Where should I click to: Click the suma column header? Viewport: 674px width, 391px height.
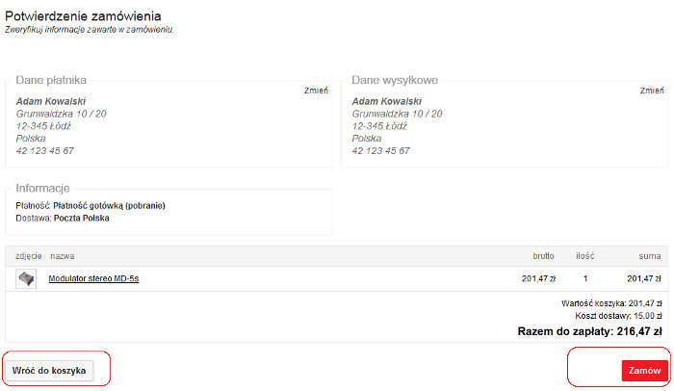pyautogui.click(x=650, y=256)
